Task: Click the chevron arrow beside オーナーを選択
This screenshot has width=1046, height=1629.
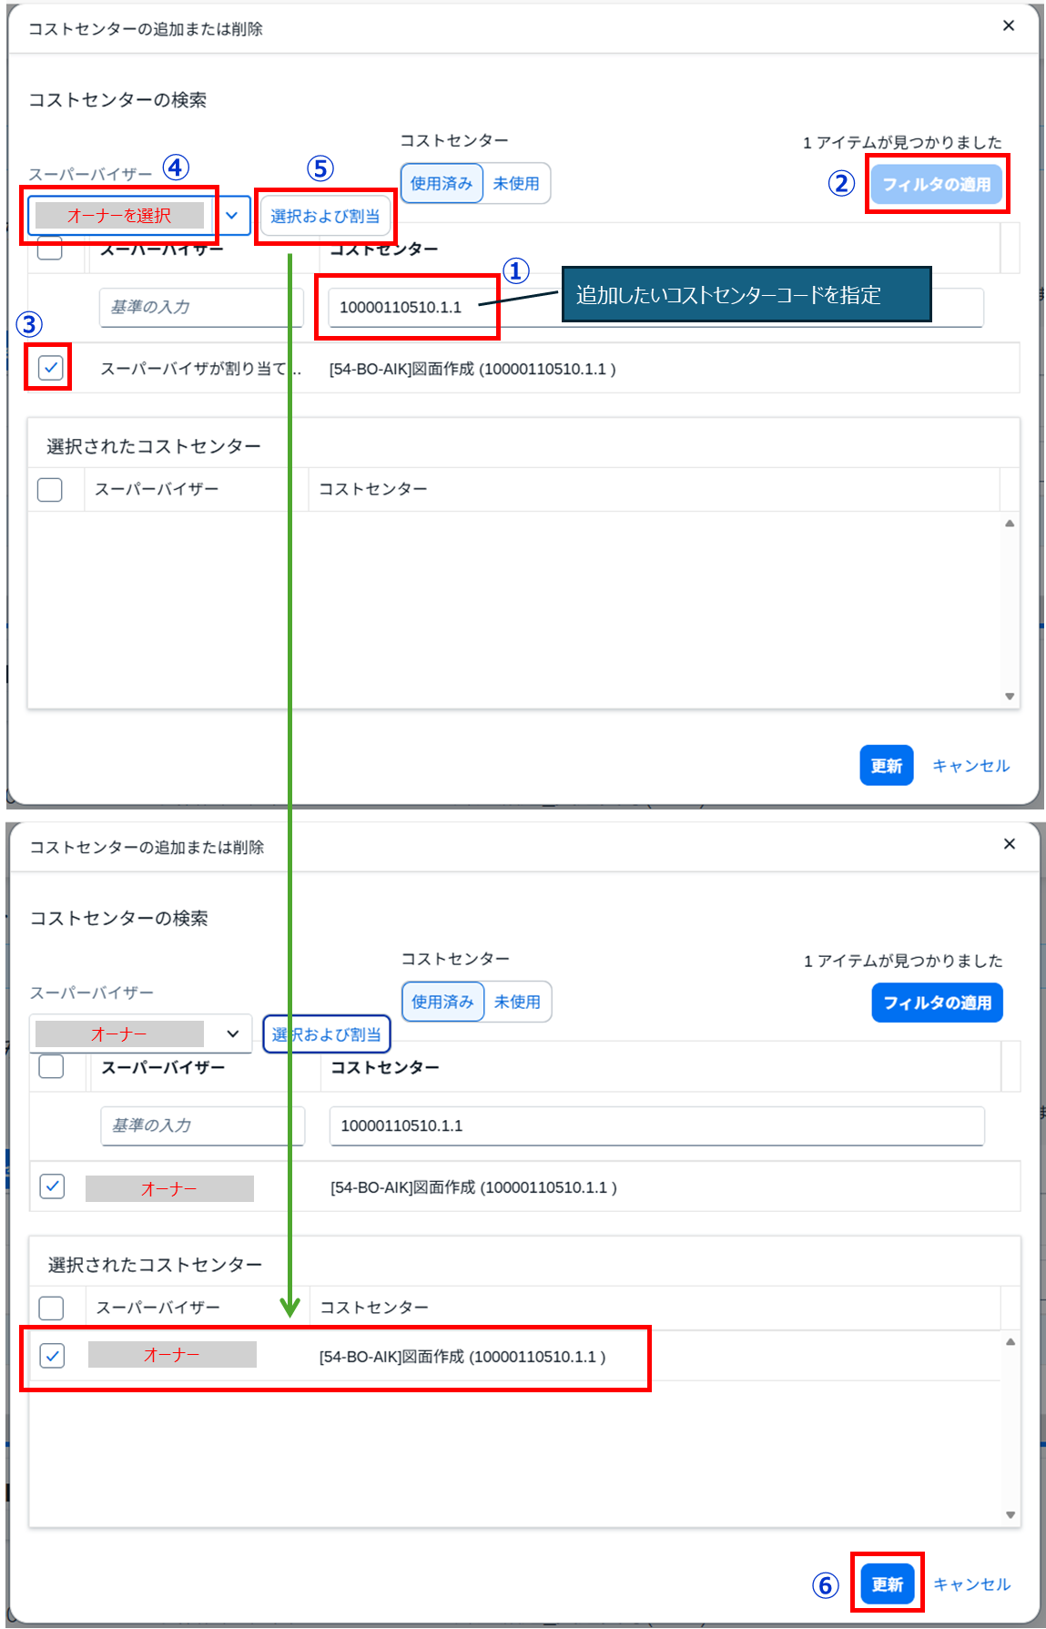Action: pos(232,216)
